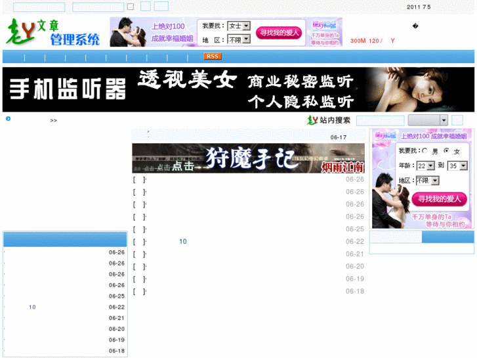477x358 pixels.
Task: Click the 06-19 date in the left sidebar list
Action: pos(117,340)
